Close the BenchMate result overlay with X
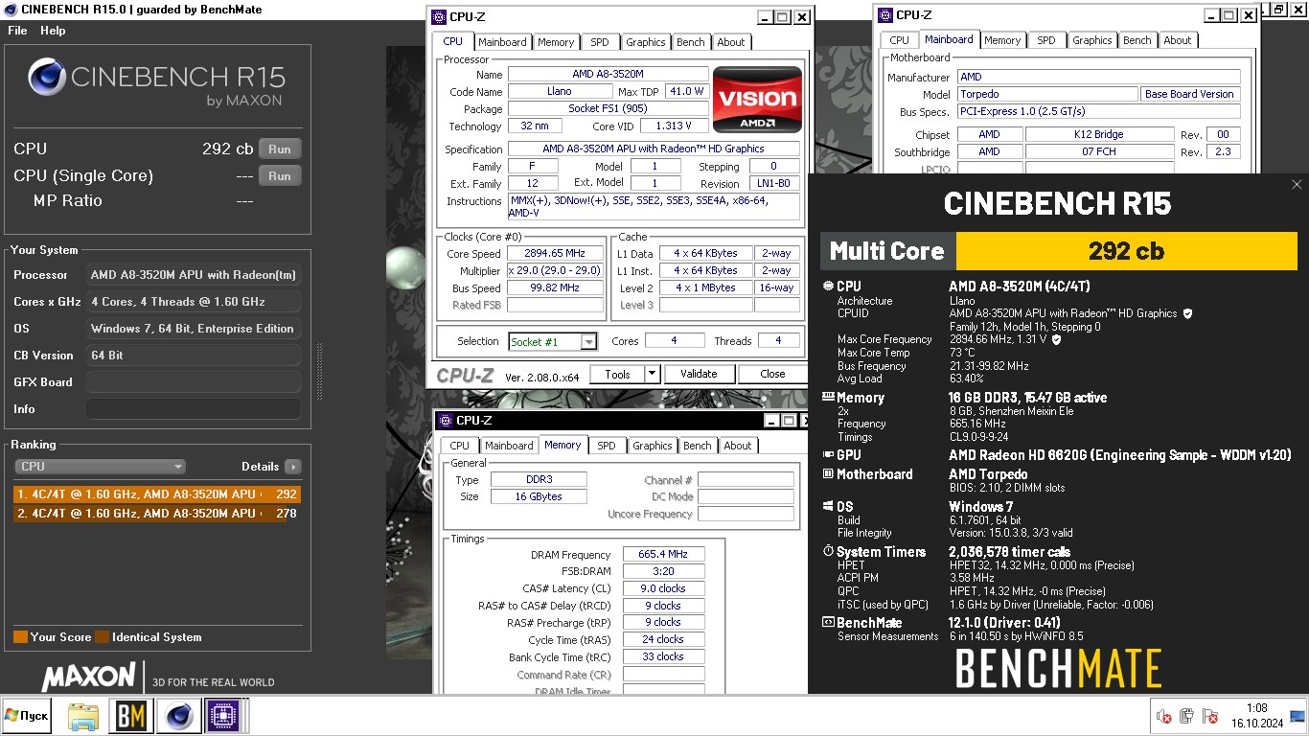 1297,185
